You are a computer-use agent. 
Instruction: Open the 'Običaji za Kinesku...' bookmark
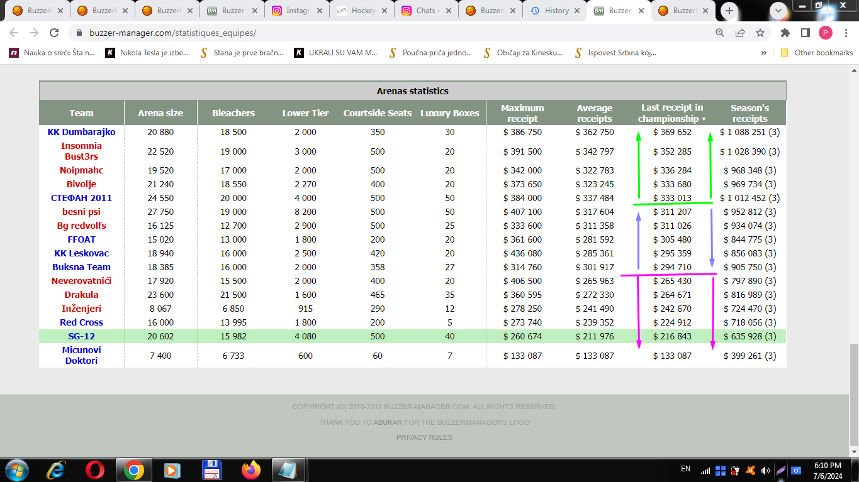point(524,53)
